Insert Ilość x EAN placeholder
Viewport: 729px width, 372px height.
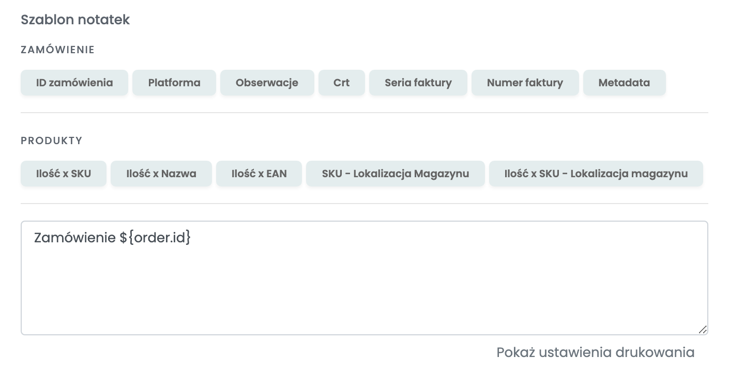259,174
